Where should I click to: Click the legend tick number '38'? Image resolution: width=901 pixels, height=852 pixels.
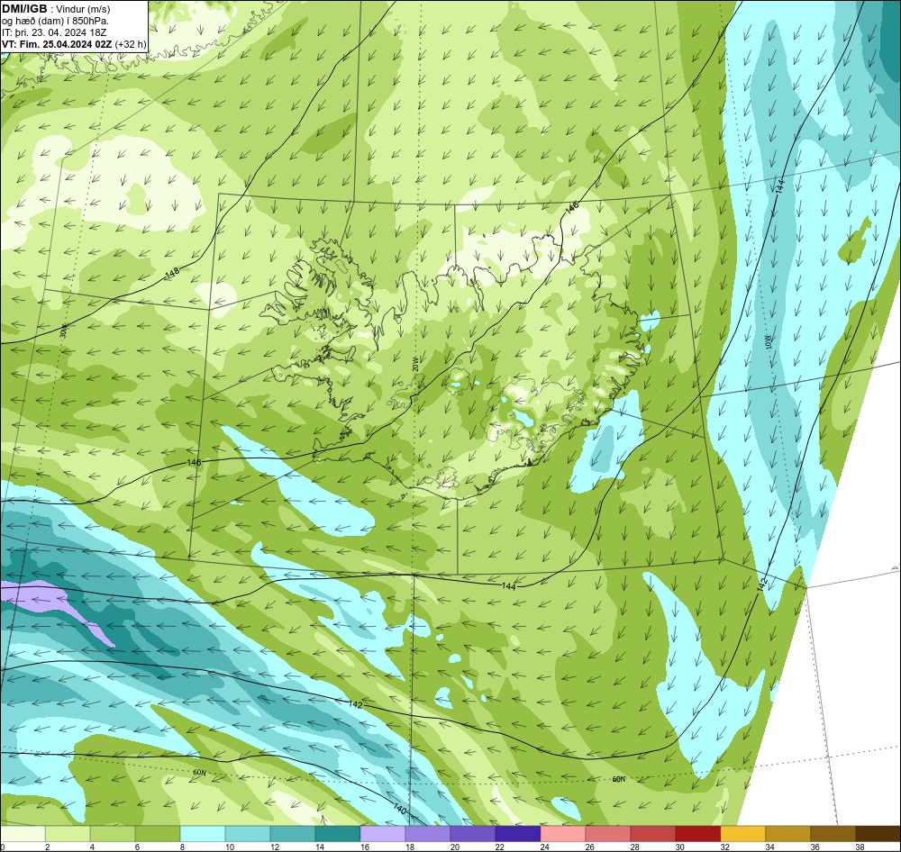coord(860,847)
